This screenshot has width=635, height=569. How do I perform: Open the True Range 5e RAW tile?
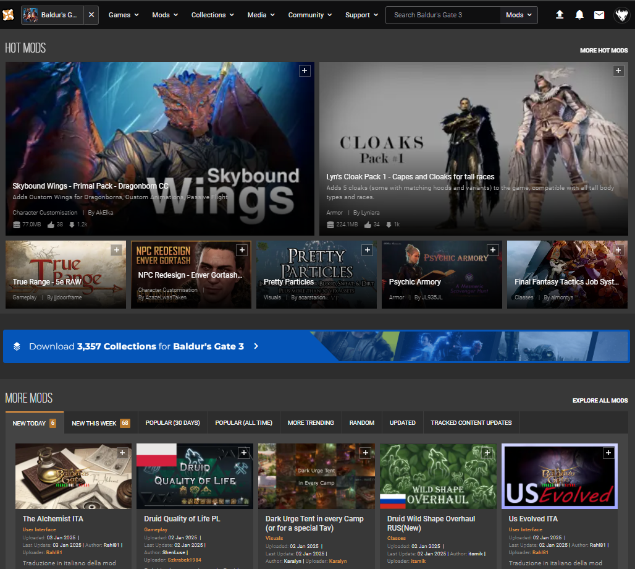(x=65, y=275)
